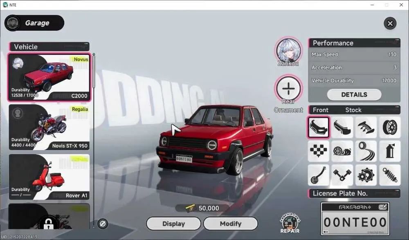
Task: Open the wheel rim modification icon
Action: tap(390, 127)
